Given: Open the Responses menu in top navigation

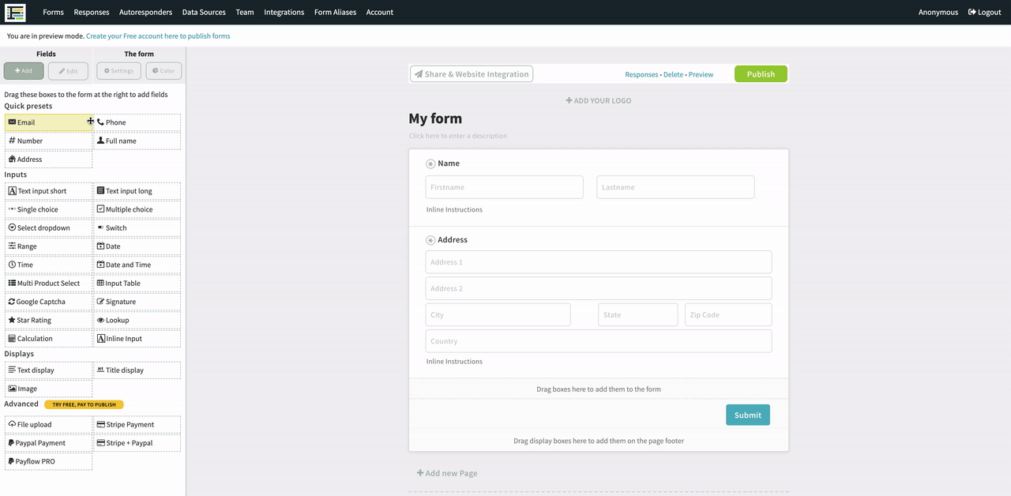Looking at the screenshot, I should [x=92, y=12].
